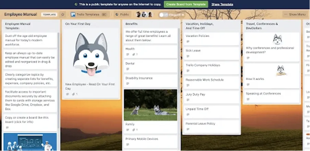Image resolution: width=310 pixels, height=151 pixels.
Task: Click the board member avatars
Action: tap(144, 15)
